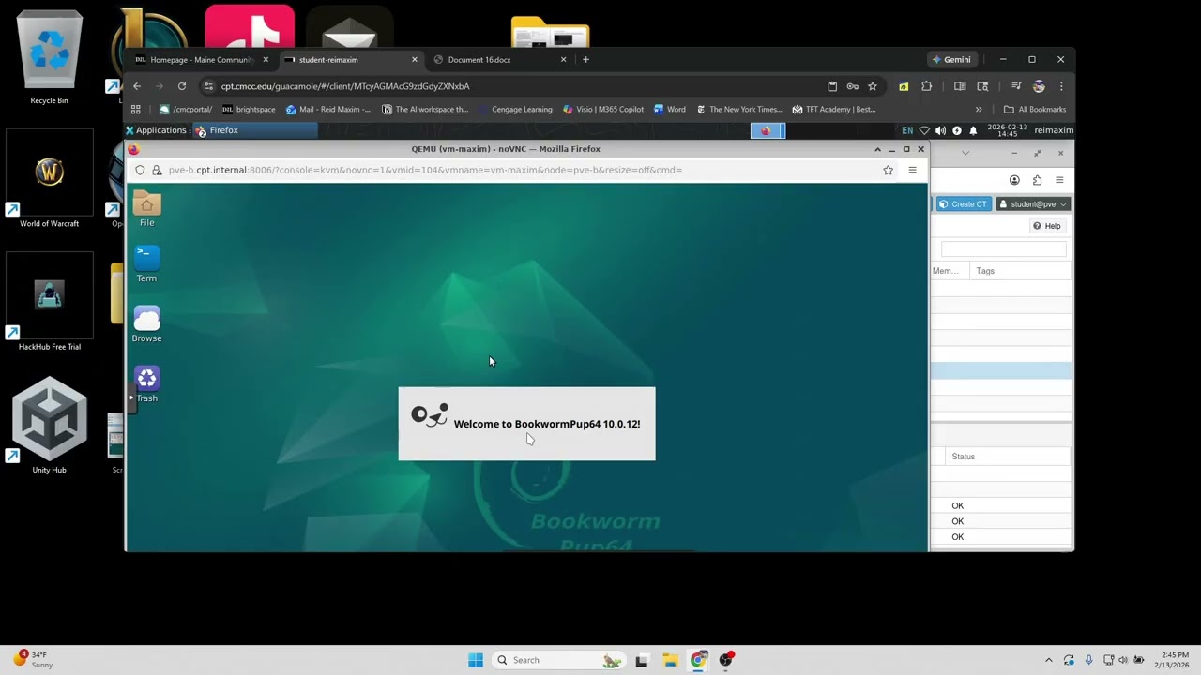Open Visio | M365 Copilot bookmark
1201x675 pixels.
click(603, 109)
